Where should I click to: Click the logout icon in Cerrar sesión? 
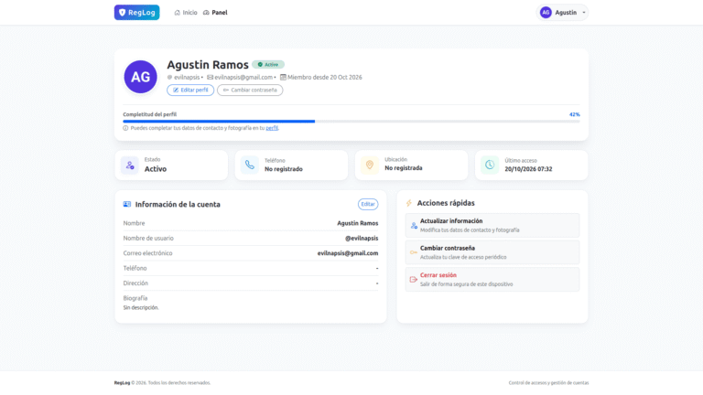(414, 280)
